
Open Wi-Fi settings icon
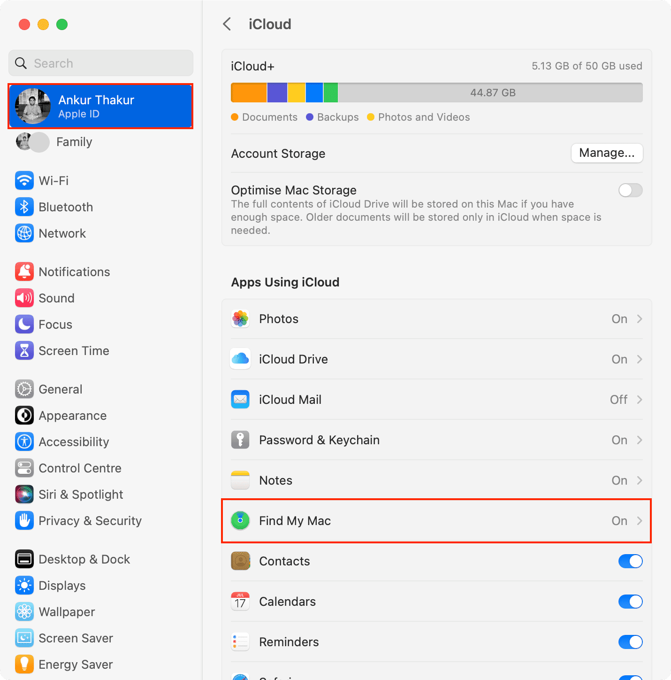coord(24,180)
